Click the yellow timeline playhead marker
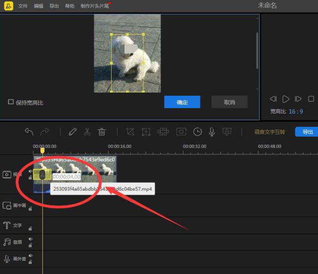 click(x=42, y=150)
